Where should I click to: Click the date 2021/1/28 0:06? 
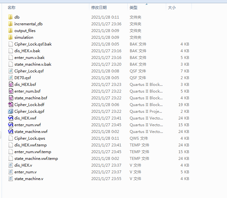105,104
